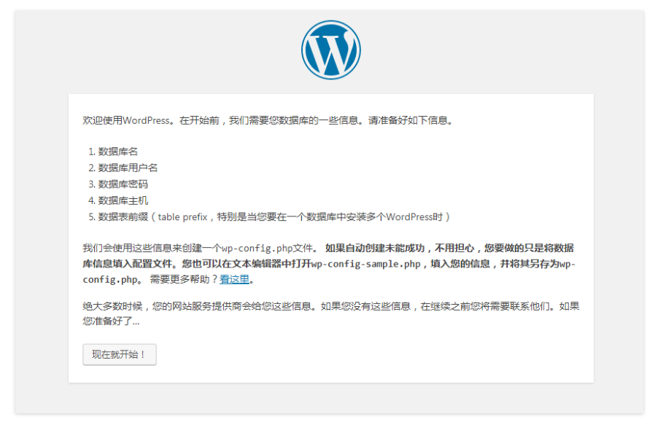Click the 您准备好了... text above the button
The width and height of the screenshot is (655, 422).
point(111,321)
